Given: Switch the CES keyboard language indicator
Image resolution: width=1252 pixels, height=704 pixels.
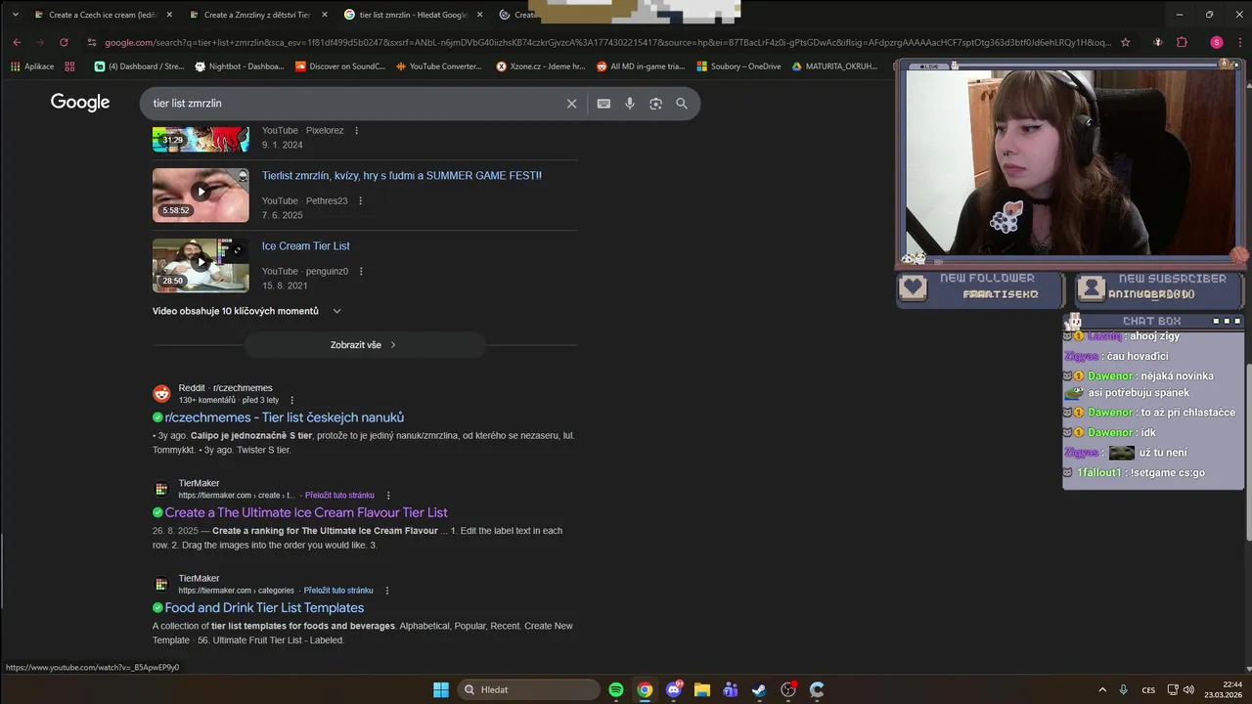Looking at the screenshot, I should (x=1149, y=689).
